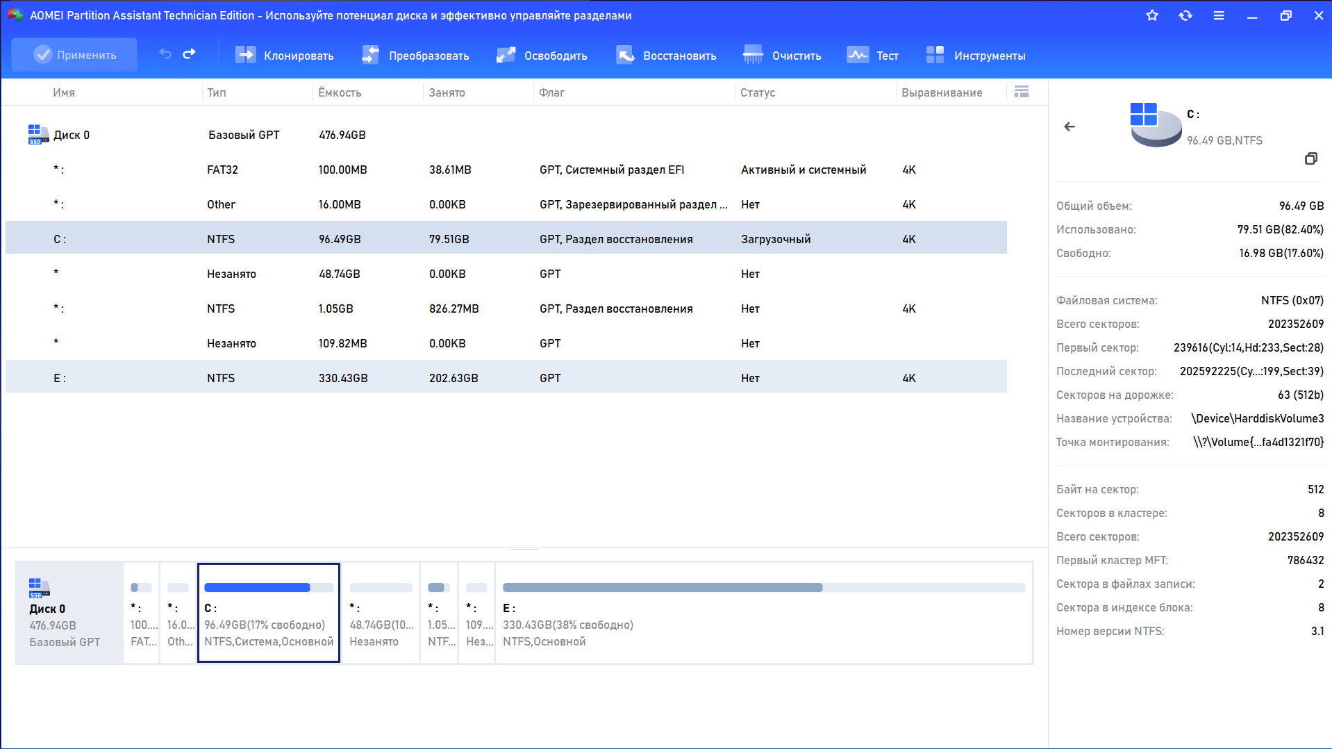The image size is (1332, 749).
Task: Click the favorites star icon in title bar
Action: point(1152,15)
